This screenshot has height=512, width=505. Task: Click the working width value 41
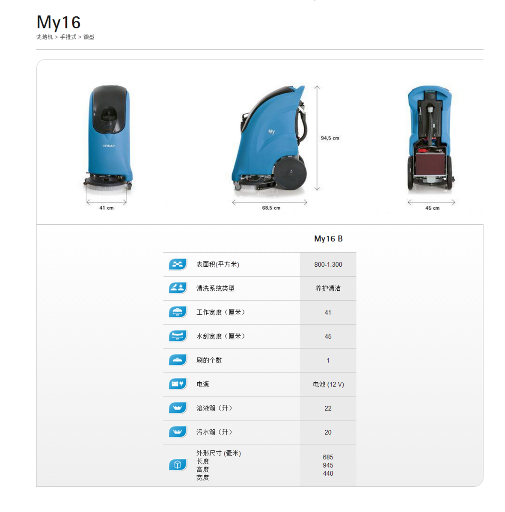(x=328, y=313)
